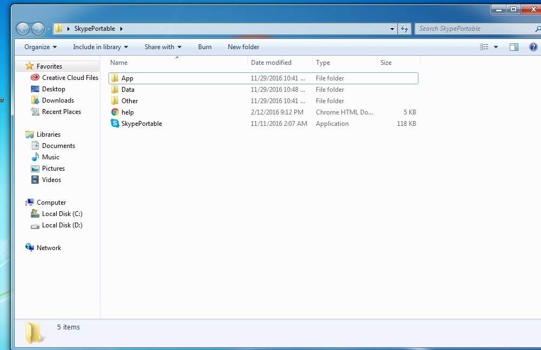This screenshot has width=541, height=350.
Task: Expand the Share with menu
Action: pyautogui.click(x=163, y=47)
